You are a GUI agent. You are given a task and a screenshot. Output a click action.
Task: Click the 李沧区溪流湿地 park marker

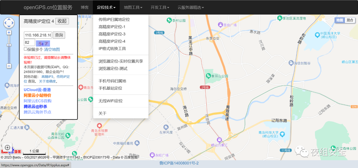point(280,18)
